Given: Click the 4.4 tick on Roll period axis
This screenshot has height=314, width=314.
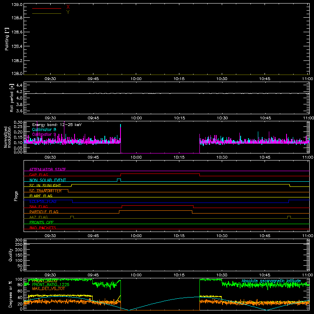Looking at the screenshot, I should pos(19,85).
